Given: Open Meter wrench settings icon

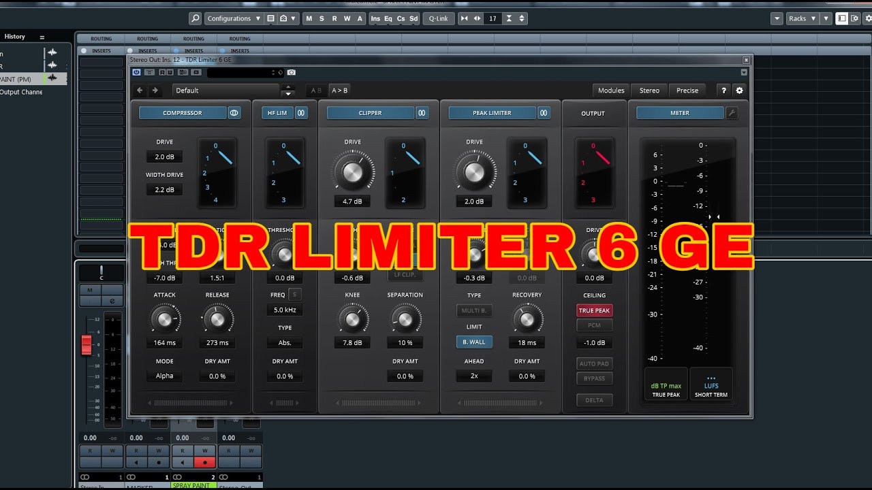Looking at the screenshot, I should coord(732,113).
